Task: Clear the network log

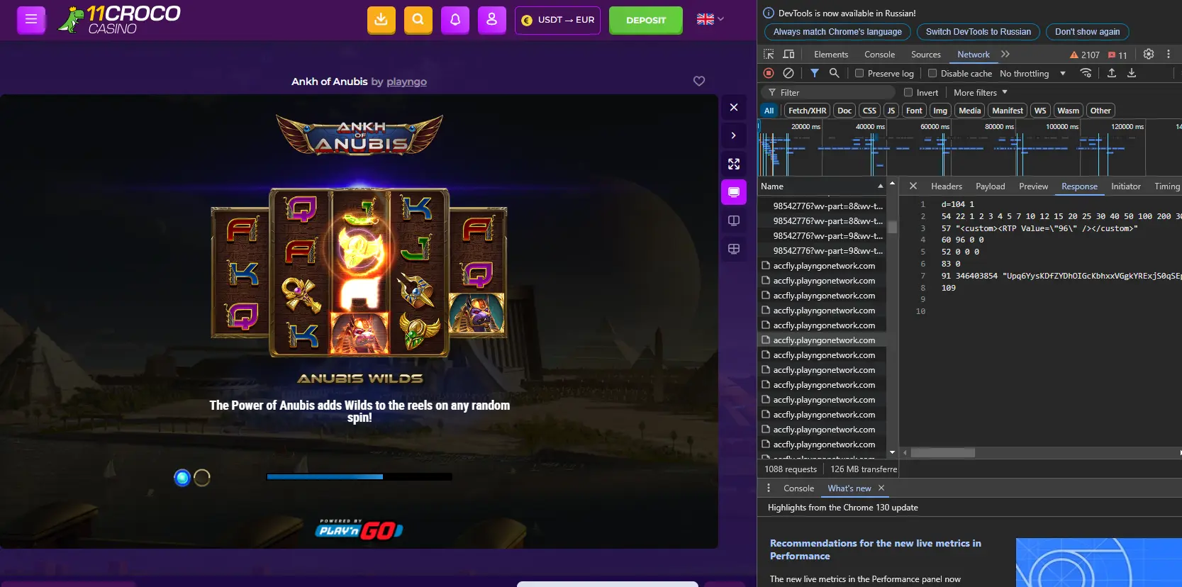Action: click(x=788, y=73)
